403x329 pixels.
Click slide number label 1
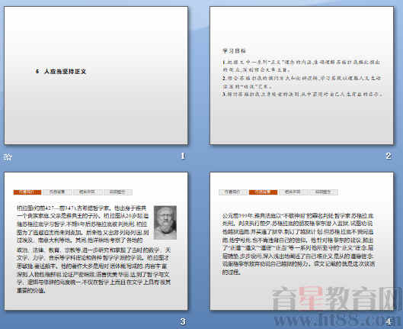pos(183,156)
